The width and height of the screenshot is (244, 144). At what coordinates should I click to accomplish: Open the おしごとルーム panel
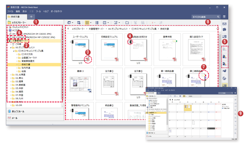click(35, 111)
